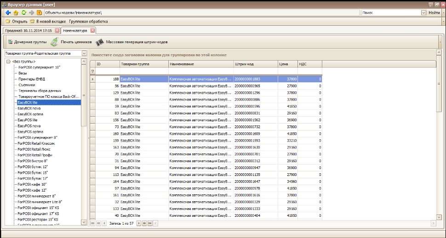This screenshot has height=238, width=446.
Task: Close the Продажа5 10.11.2014 tab
Action: 57,30
